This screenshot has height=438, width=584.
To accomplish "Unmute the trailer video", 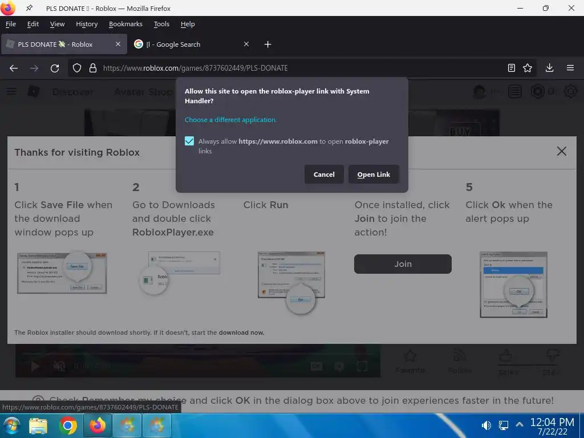I will pos(59,366).
